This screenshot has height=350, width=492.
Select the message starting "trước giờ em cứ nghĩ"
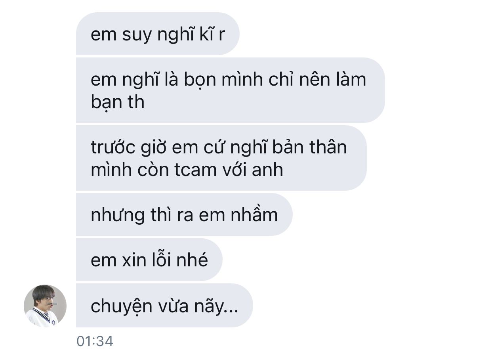(221, 158)
